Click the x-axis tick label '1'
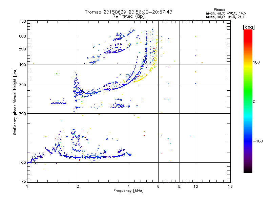 tap(27, 186)
